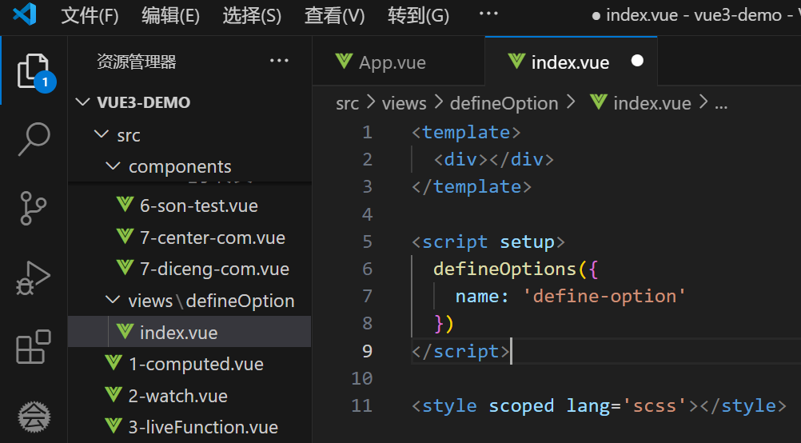The image size is (801, 443).
Task: Open the Explorer view in activity bar
Action: point(34,72)
